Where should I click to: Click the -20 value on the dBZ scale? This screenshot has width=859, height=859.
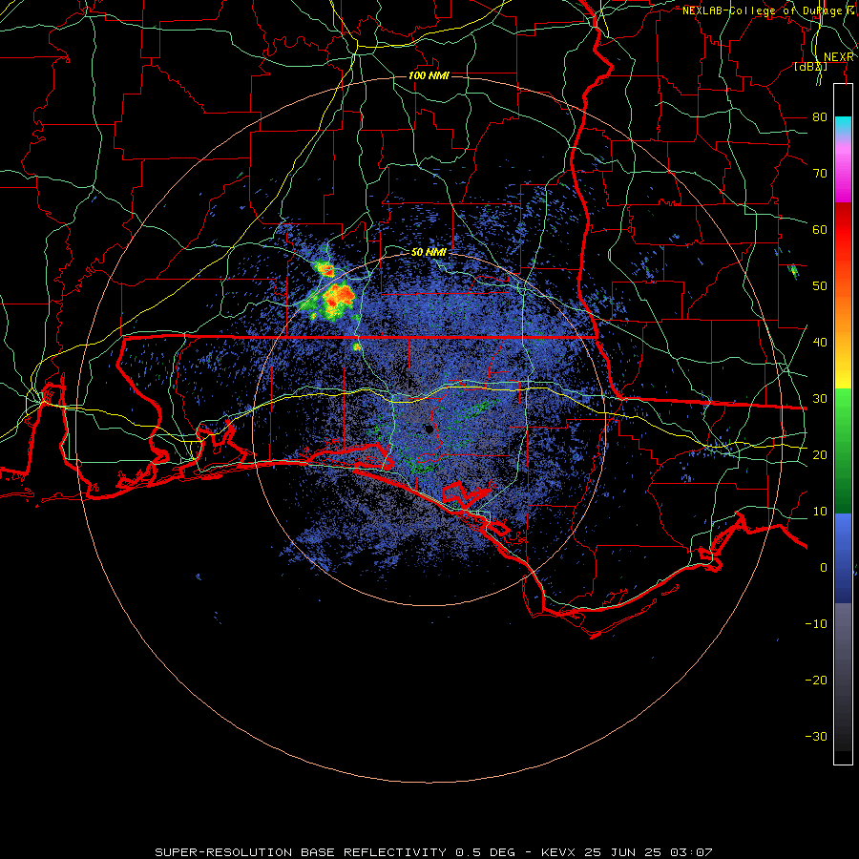tap(816, 680)
